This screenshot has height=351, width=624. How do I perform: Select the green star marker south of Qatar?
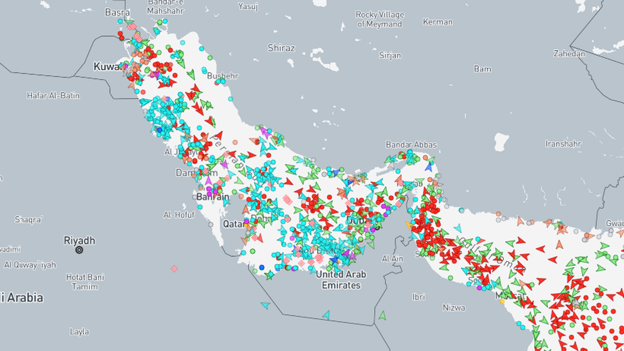269,276
